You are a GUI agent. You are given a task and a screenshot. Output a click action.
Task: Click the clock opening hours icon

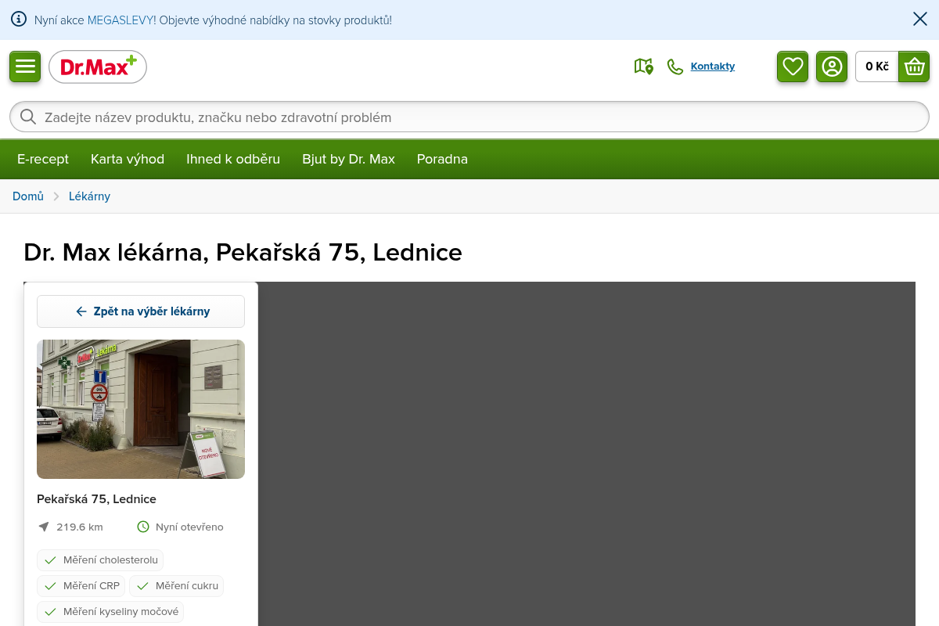tap(143, 527)
